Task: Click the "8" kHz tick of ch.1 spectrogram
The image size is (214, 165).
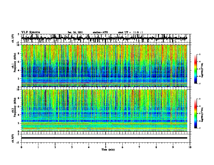Action: coord(19,53)
